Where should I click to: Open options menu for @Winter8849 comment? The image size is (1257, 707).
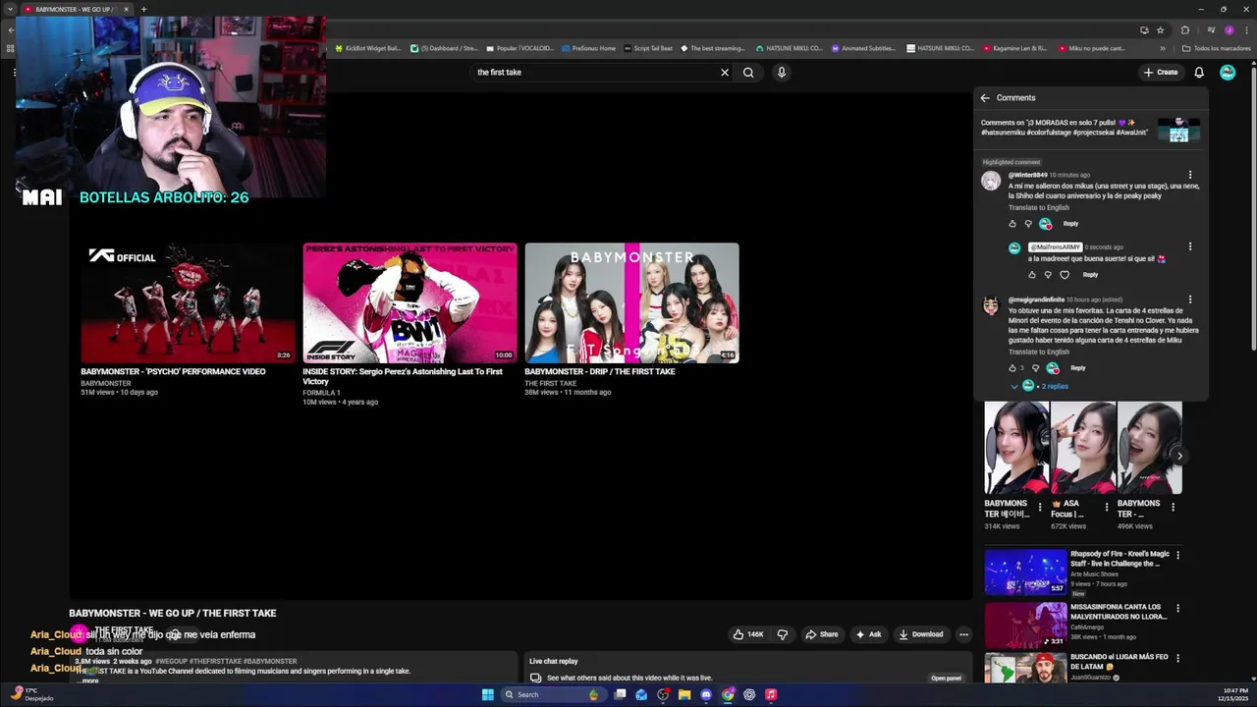point(1190,175)
